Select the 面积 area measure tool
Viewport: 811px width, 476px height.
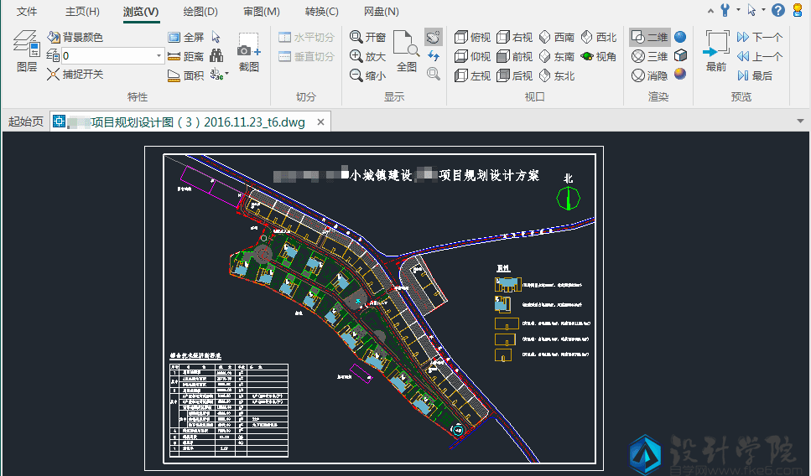pos(185,75)
